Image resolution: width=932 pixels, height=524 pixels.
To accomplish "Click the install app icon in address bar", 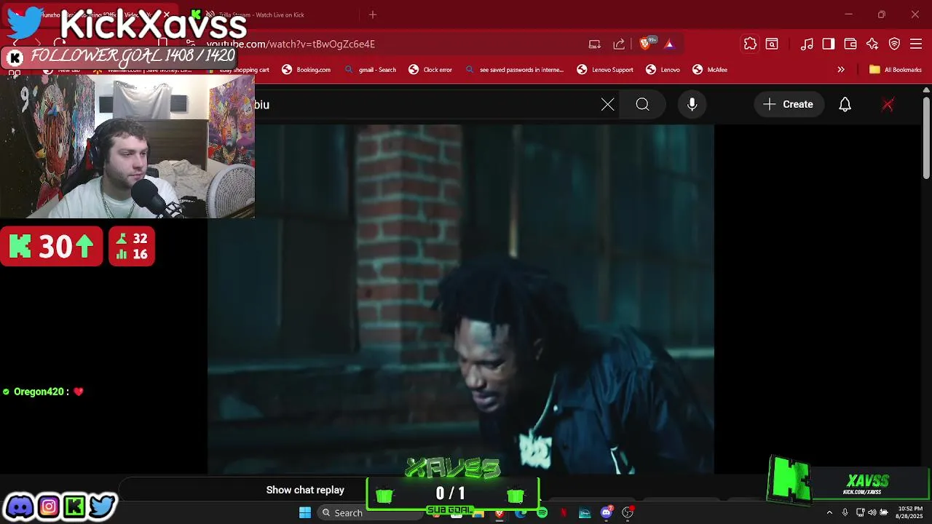I will pyautogui.click(x=595, y=44).
